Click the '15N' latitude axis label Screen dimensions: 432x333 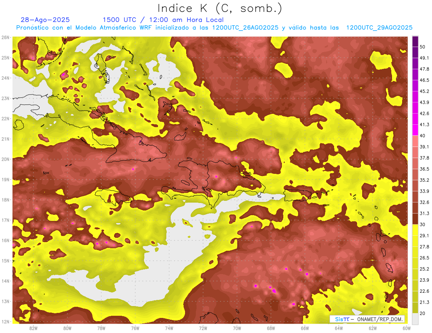[x=5, y=261]
